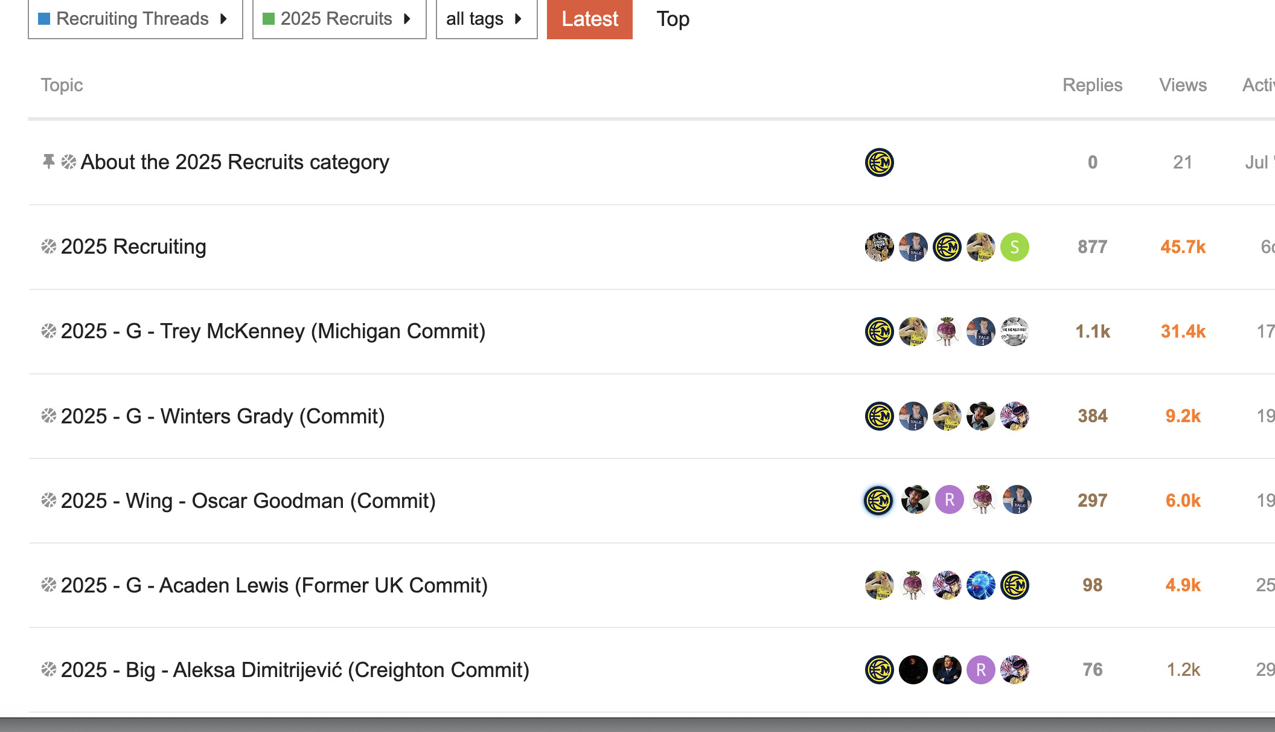
Task: Sort topics by the Replies column
Action: pyautogui.click(x=1092, y=85)
